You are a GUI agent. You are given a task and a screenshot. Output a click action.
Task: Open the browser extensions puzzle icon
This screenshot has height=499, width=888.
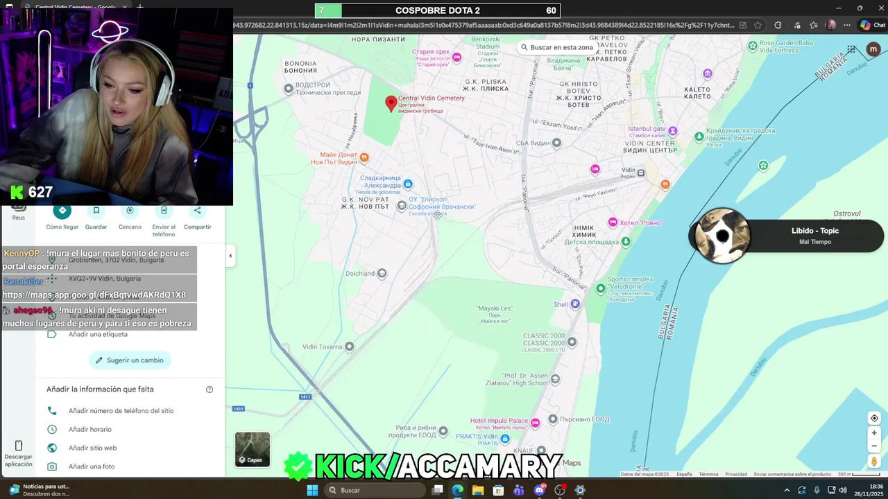pyautogui.click(x=778, y=25)
